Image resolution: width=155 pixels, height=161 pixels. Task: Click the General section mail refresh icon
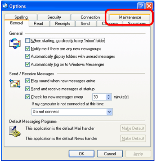pos(15,43)
